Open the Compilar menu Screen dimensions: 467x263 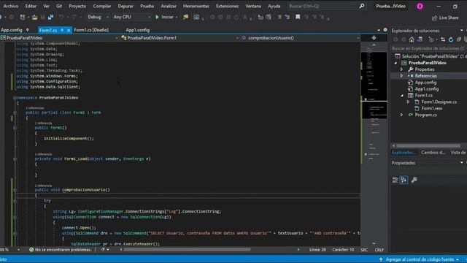tap(102, 6)
